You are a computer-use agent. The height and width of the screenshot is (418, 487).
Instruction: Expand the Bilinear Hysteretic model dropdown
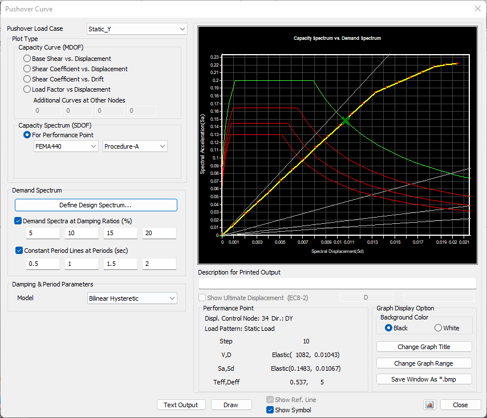[132, 298]
